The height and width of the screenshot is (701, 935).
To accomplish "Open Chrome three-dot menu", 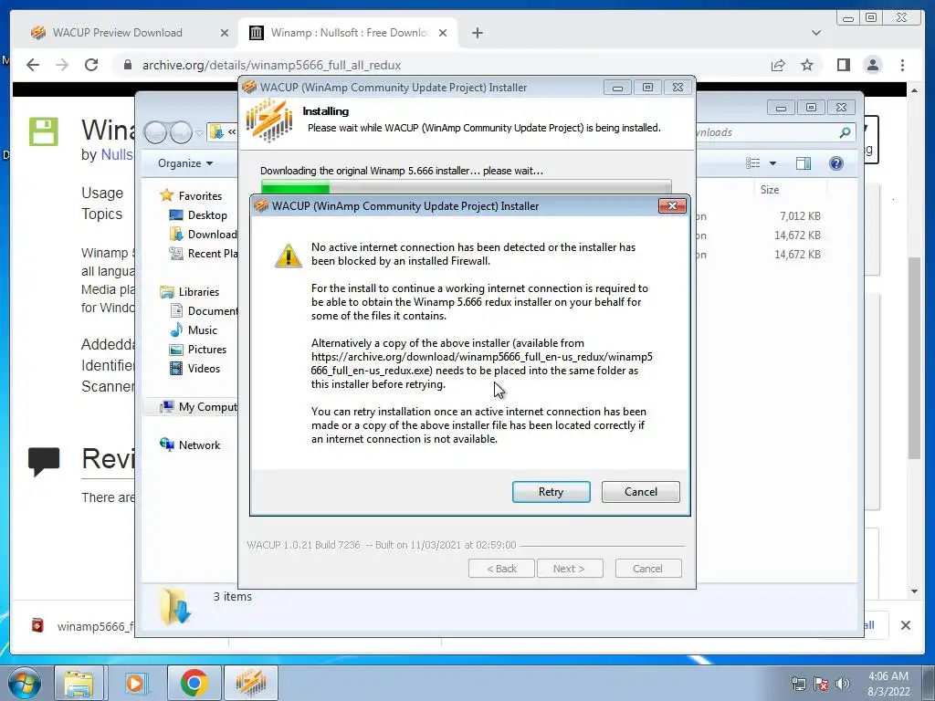I will pos(902,65).
